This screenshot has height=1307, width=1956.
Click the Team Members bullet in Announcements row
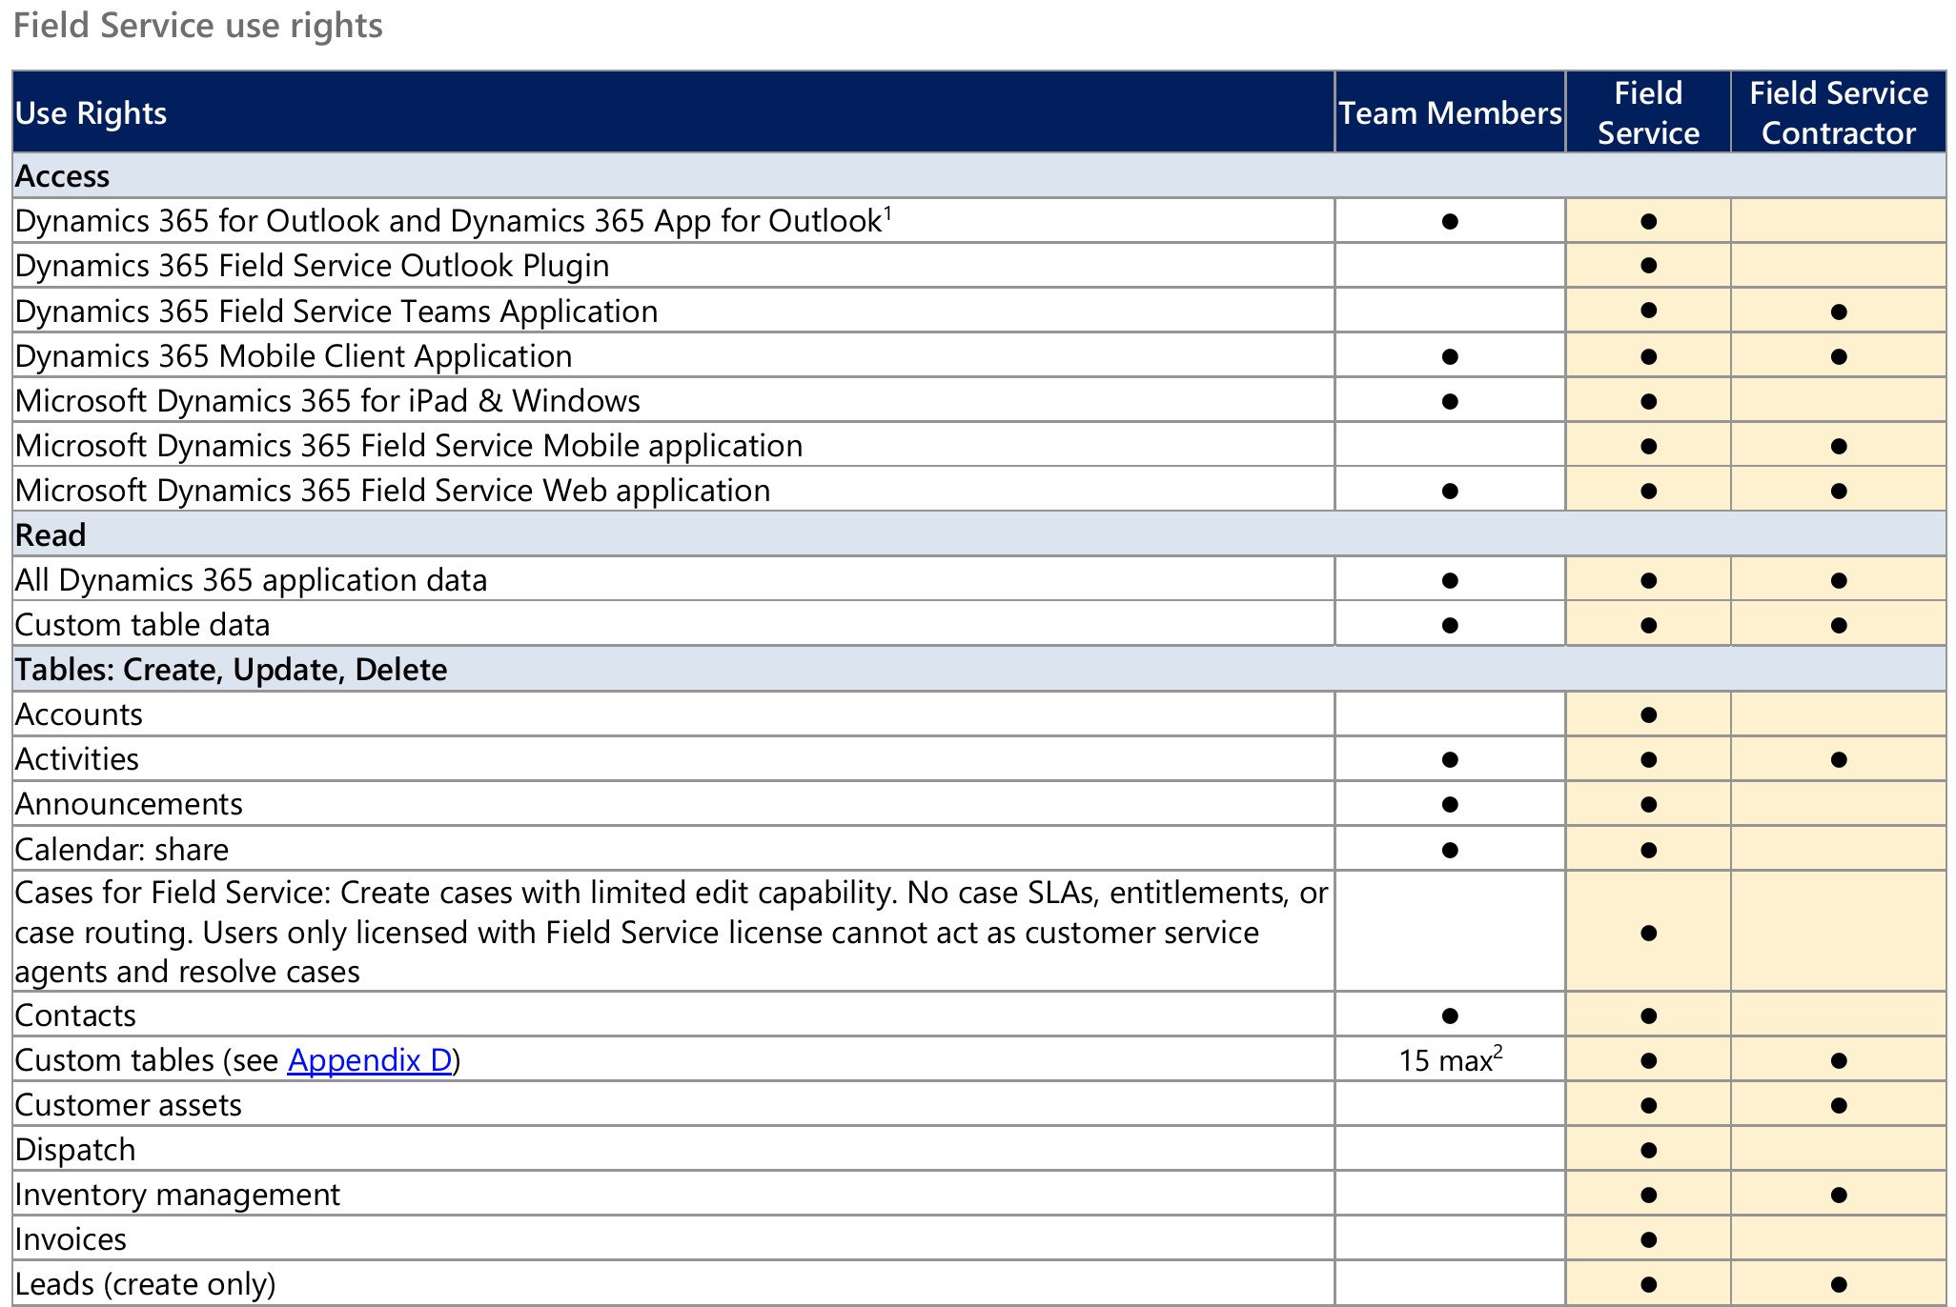pyautogui.click(x=1450, y=804)
